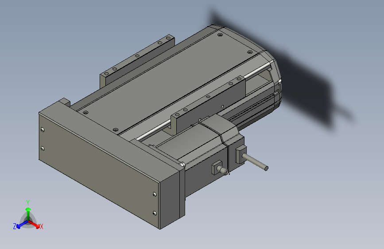Select the protruding motor shaft cylinder
The image size is (384, 249).
point(255,162)
